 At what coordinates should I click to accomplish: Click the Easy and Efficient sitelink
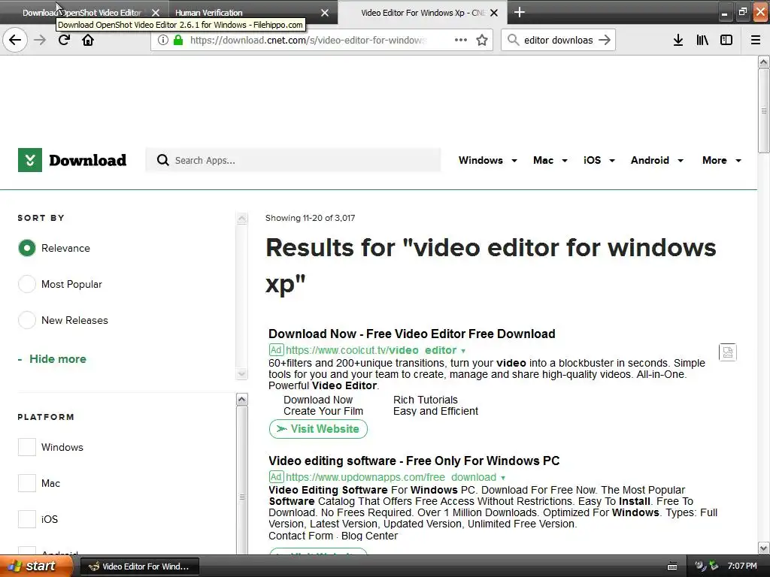pyautogui.click(x=435, y=411)
